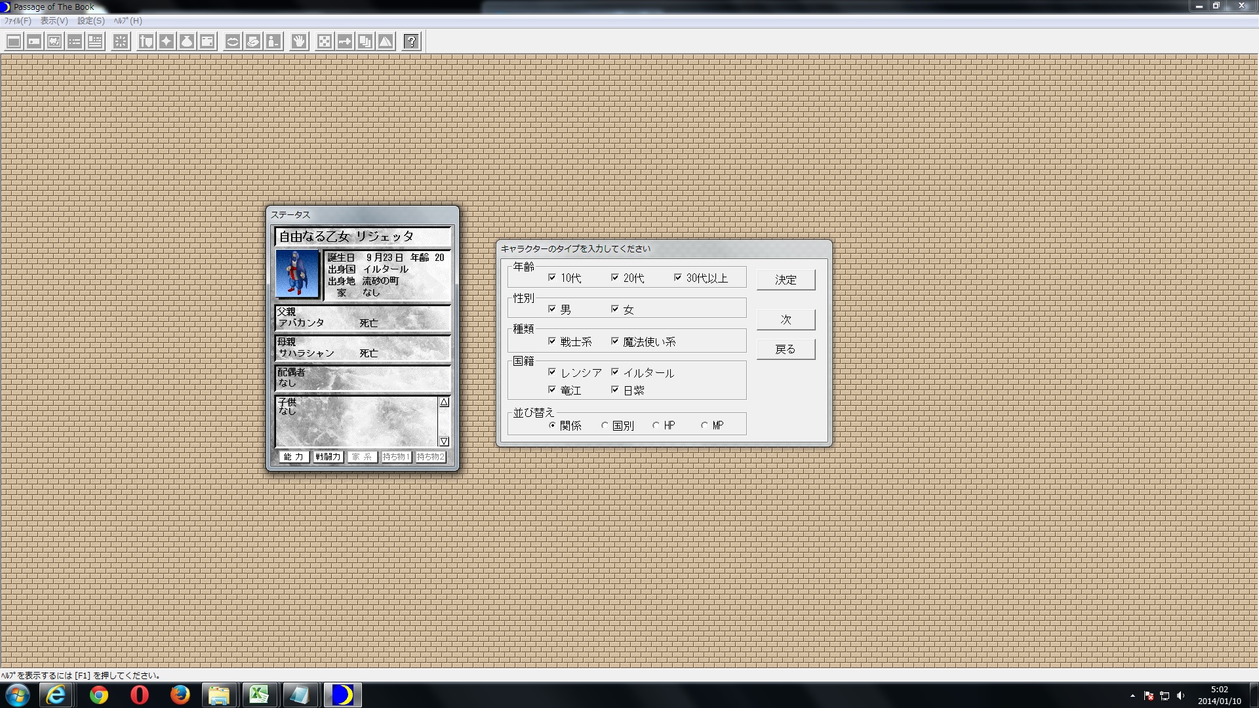
Task: Click the open hand toolbar icon
Action: 299,42
